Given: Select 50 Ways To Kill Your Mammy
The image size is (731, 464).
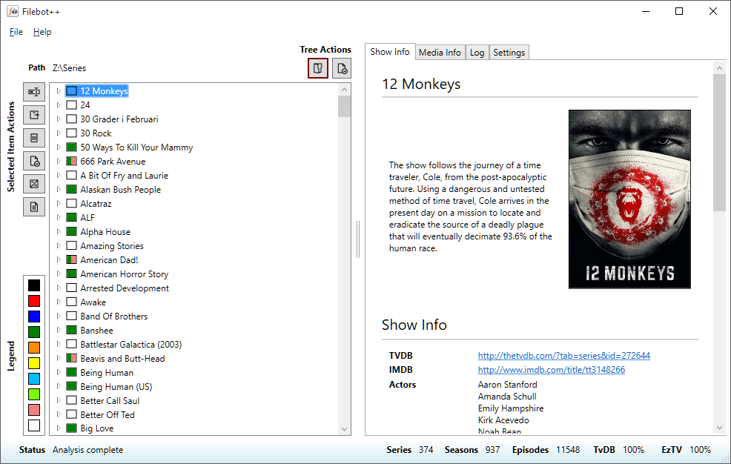Looking at the screenshot, I should tap(136, 148).
